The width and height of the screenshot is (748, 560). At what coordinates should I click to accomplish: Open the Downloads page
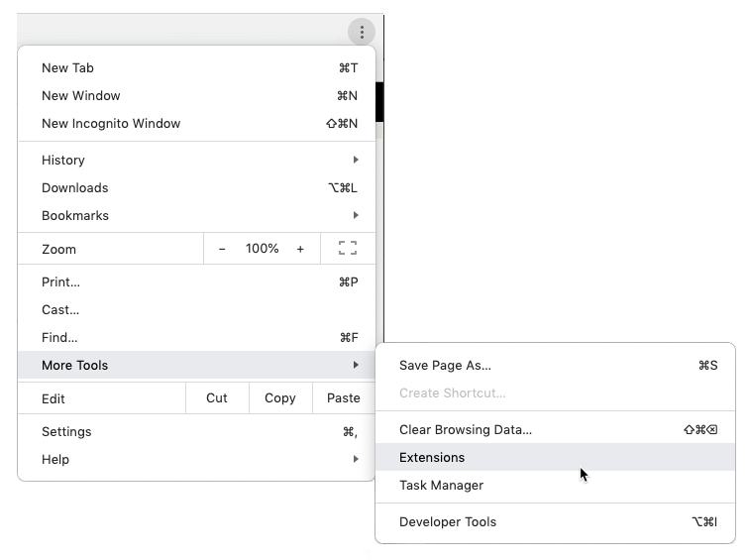coord(75,187)
